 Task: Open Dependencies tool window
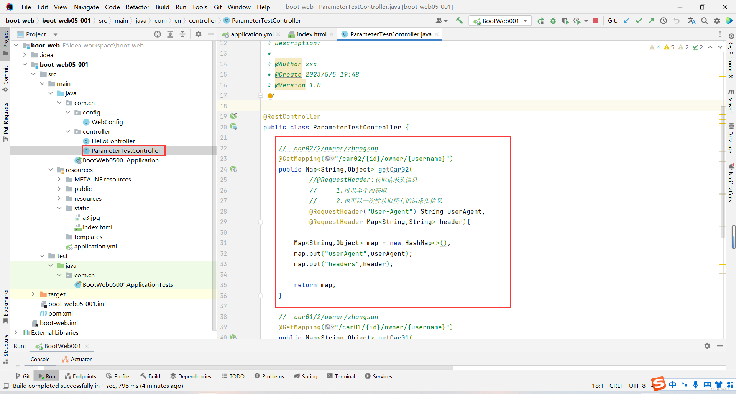(191, 376)
